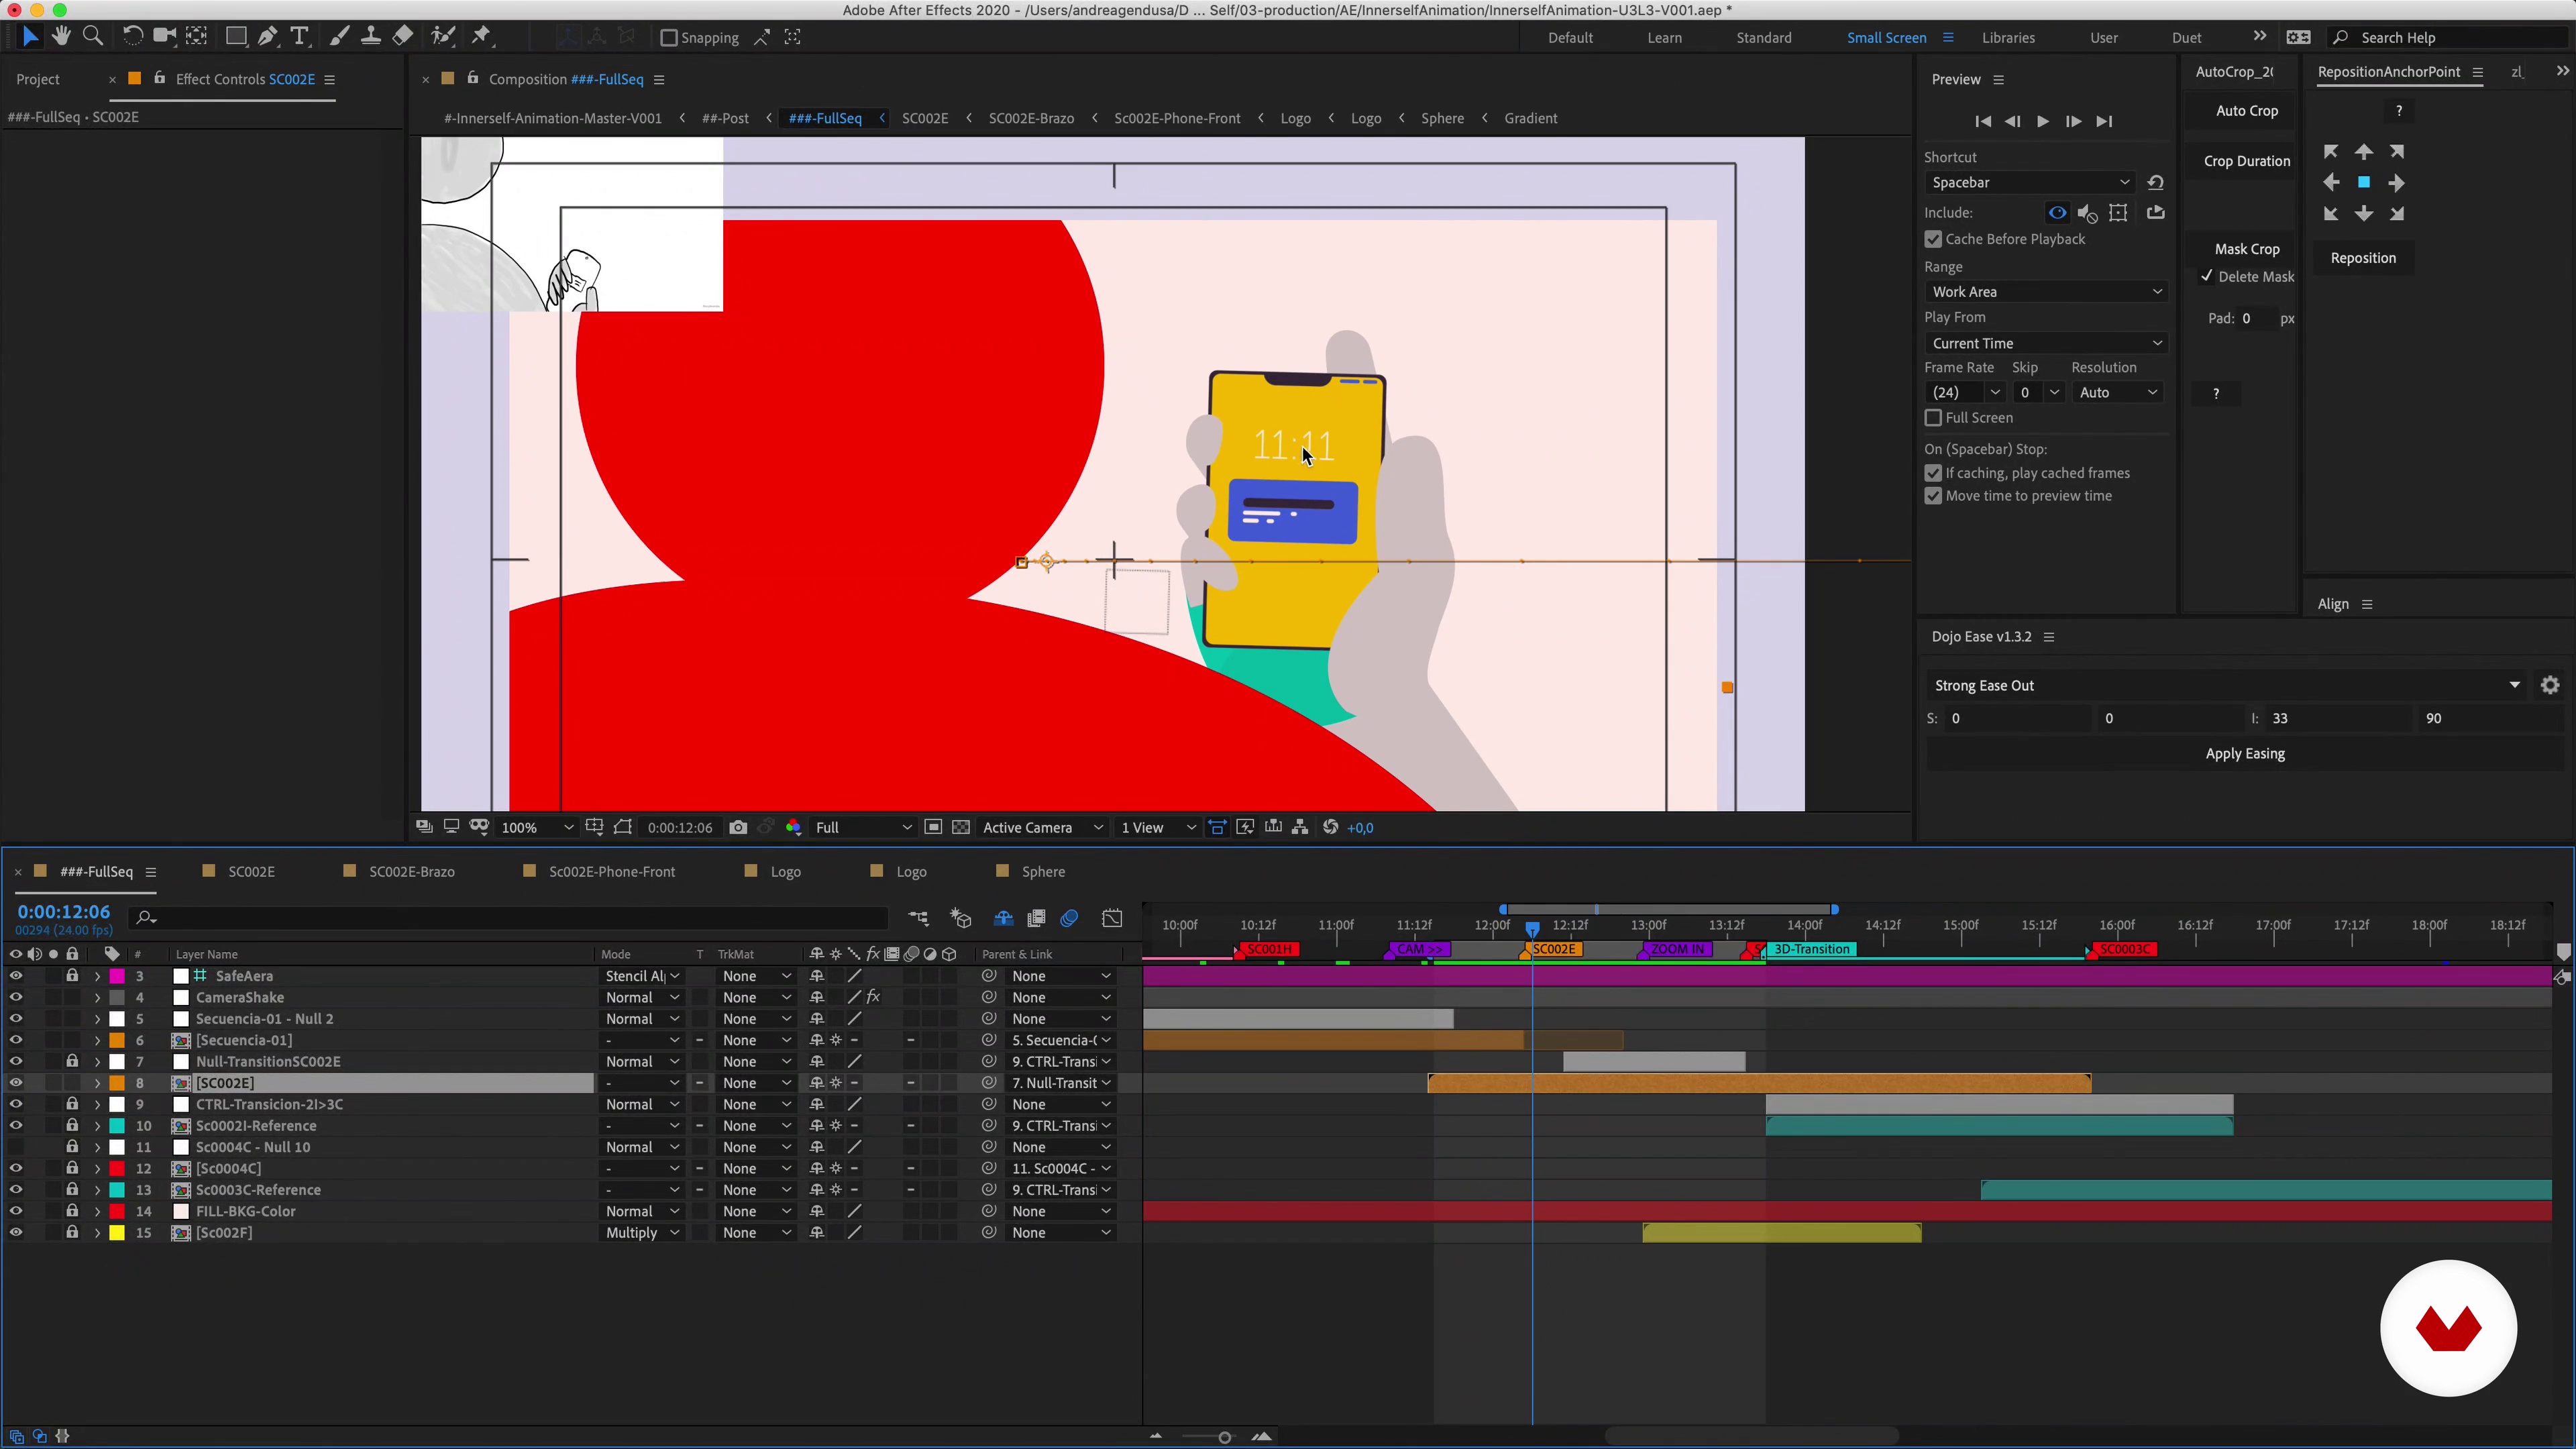Image resolution: width=2576 pixels, height=1449 pixels.
Task: Switch to the Standard workspace
Action: [1763, 38]
